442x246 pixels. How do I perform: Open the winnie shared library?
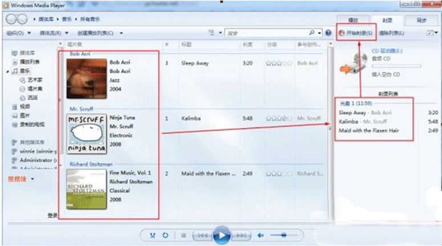(x=38, y=151)
